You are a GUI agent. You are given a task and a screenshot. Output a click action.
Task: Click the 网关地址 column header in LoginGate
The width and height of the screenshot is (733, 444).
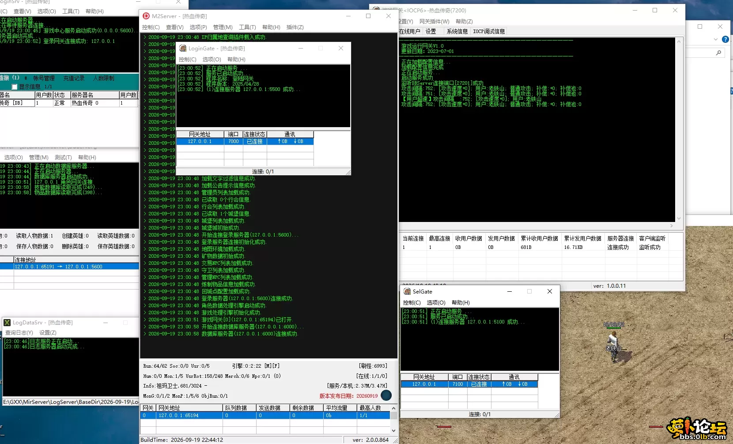click(x=200, y=134)
